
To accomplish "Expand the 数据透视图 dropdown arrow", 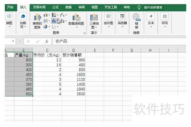I will point(77,27).
